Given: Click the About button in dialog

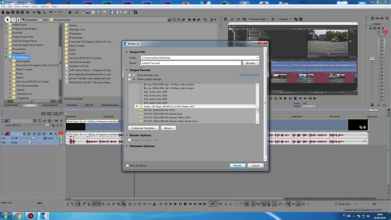Looking at the screenshot, I should [x=168, y=128].
